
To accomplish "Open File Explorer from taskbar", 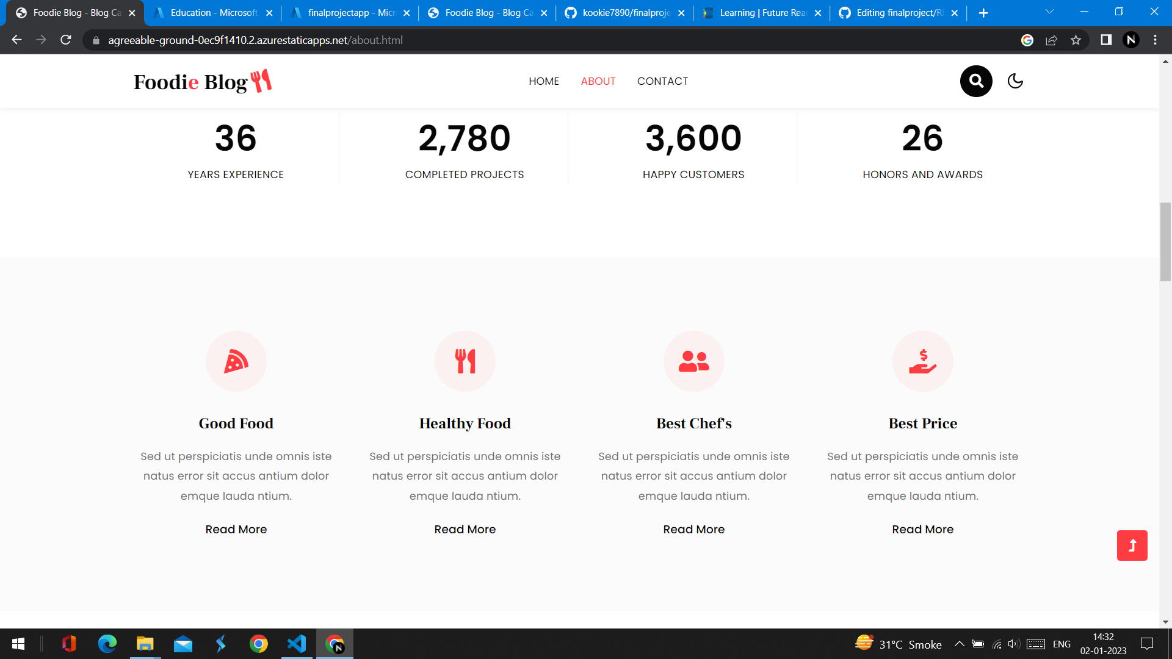I will (x=145, y=644).
